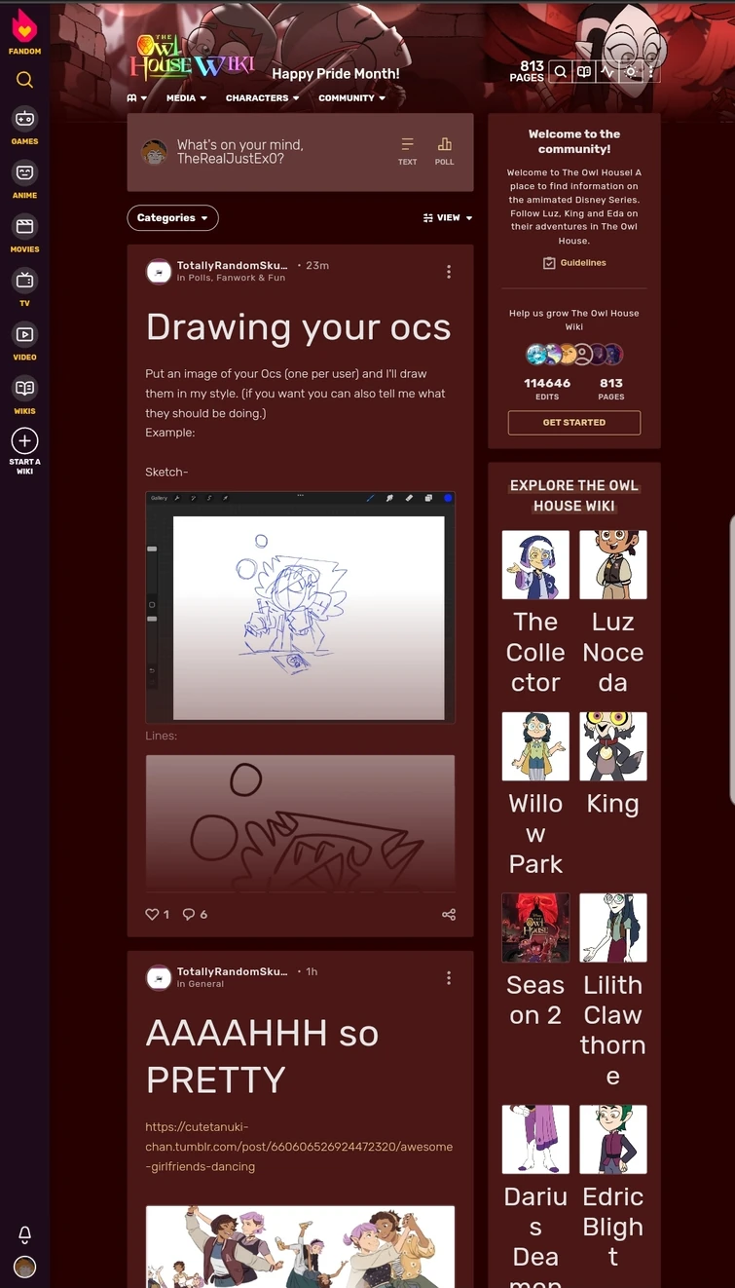Screen dimensions: 735x1288
Task: Open AAAAHHH so PRETTY post title
Action: (x=262, y=1056)
